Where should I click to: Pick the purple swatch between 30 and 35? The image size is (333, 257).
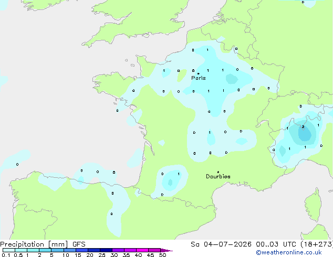tap(118, 250)
